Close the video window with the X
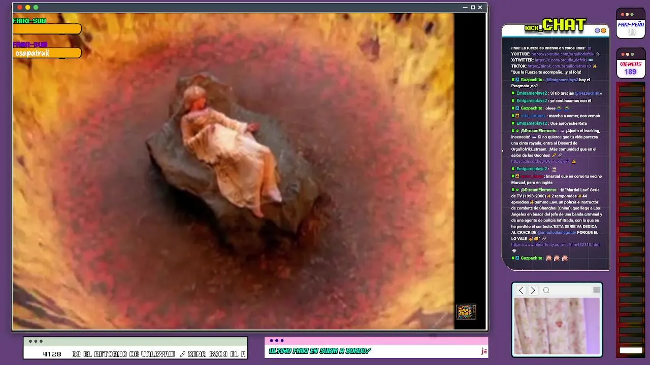Screen dimensions: 650x365 click(x=480, y=8)
